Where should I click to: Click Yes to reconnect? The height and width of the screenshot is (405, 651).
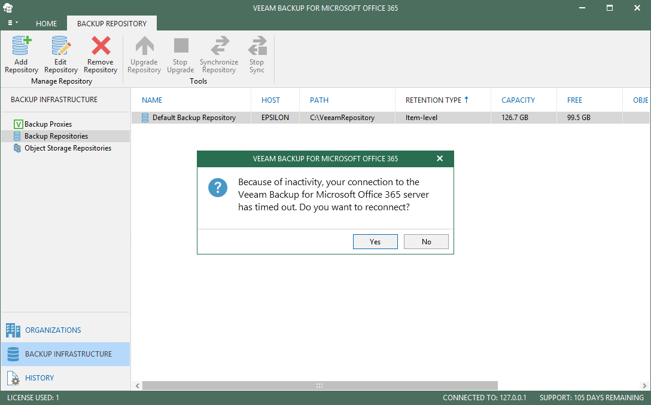(375, 242)
